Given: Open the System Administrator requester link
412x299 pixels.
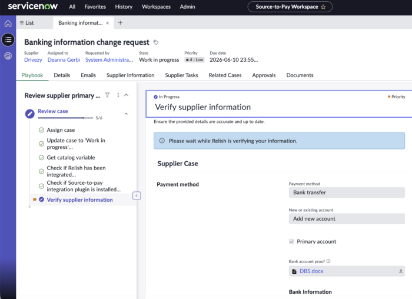Looking at the screenshot, I should (x=109, y=60).
